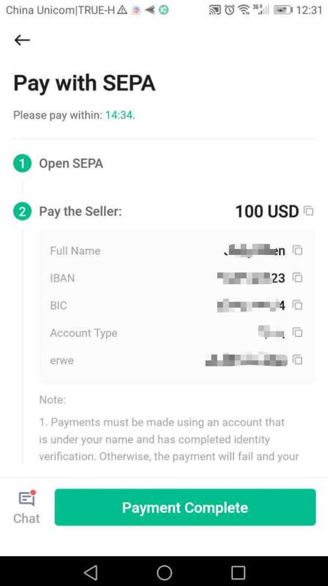Select the Open SEPA step label
The image size is (328, 586).
71,163
